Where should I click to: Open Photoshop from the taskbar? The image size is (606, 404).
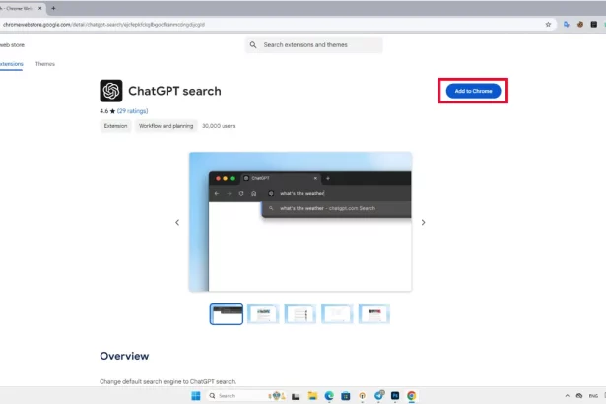393,395
